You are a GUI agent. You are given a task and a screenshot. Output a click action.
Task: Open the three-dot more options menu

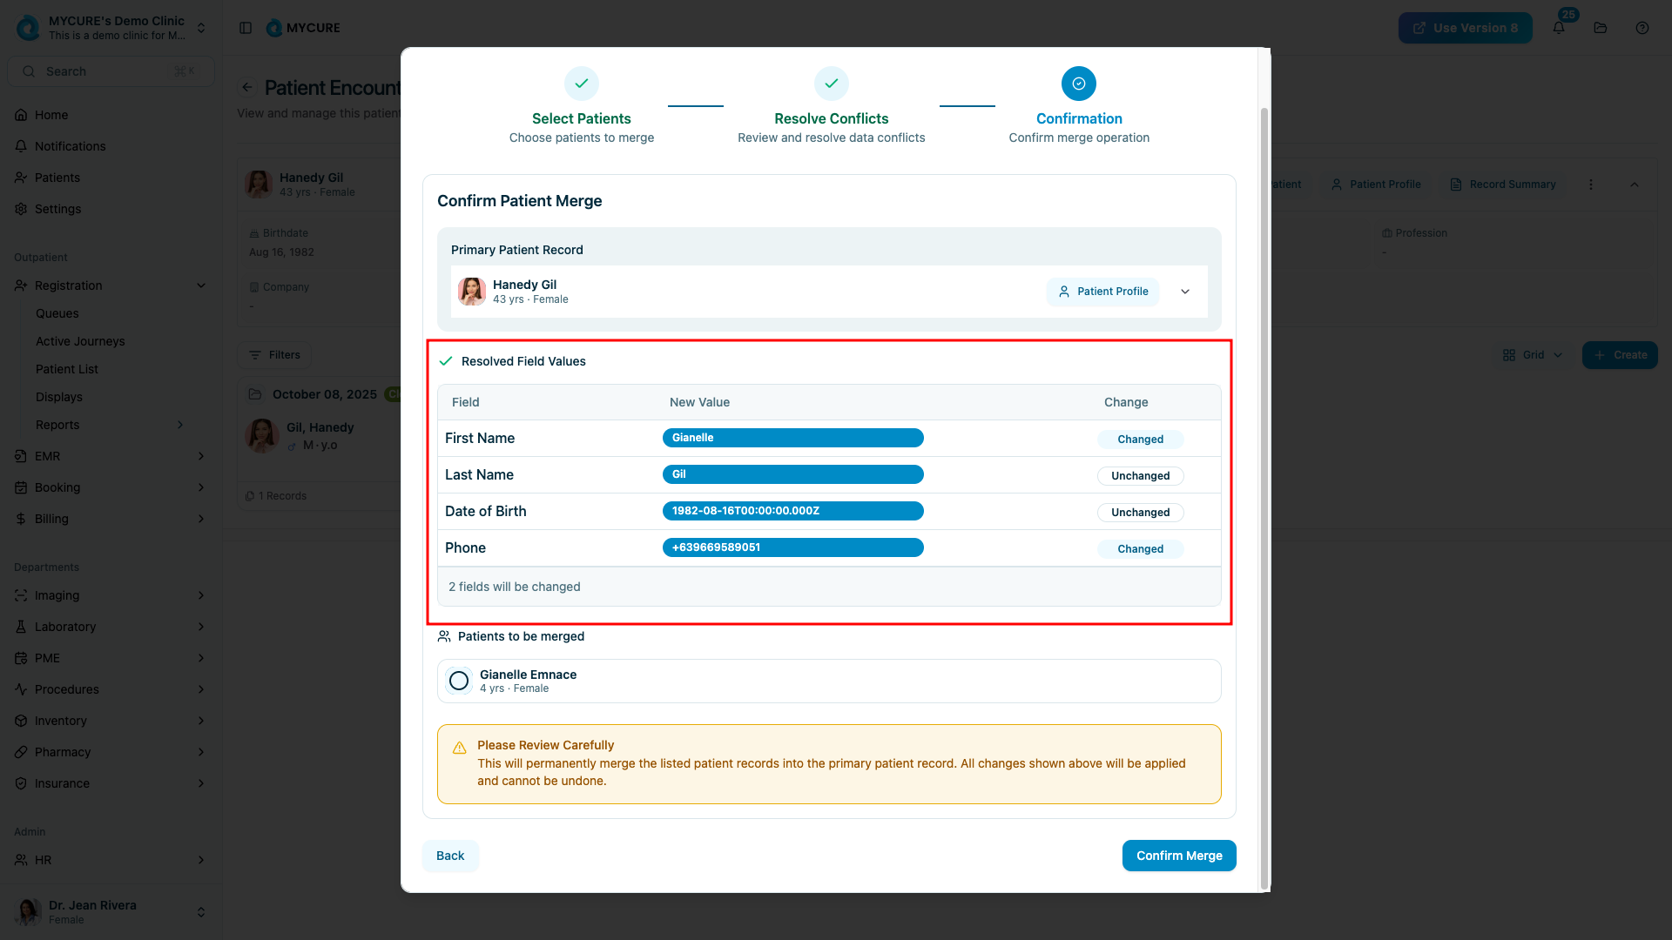point(1591,185)
